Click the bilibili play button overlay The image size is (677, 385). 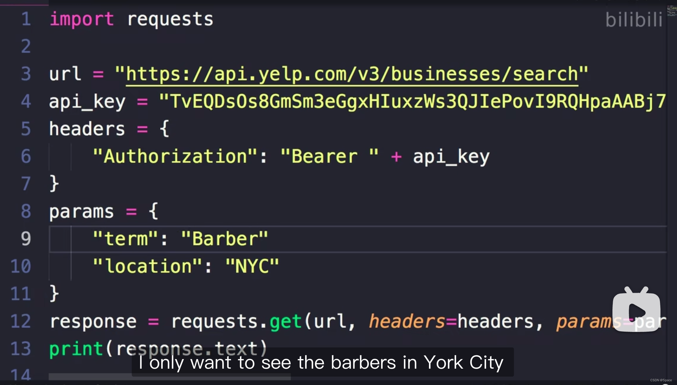(636, 309)
